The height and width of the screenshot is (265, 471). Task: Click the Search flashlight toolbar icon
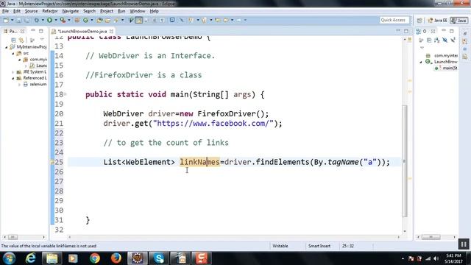(116, 20)
